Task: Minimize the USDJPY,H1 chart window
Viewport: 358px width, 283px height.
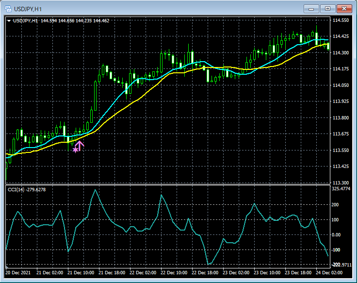Action: (311, 9)
